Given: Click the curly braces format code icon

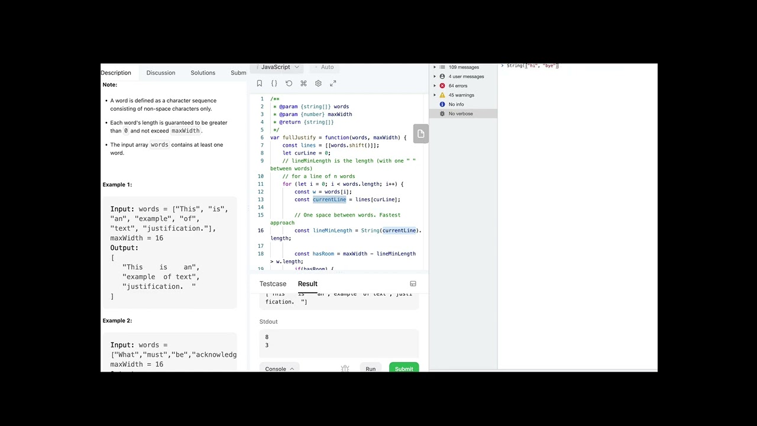Looking at the screenshot, I should coord(274,83).
